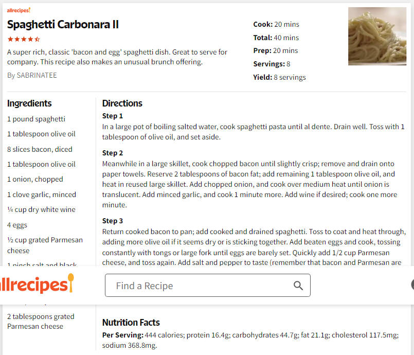Click the Nutrition Facts heading
The width and height of the screenshot is (414, 355).
coord(131,323)
